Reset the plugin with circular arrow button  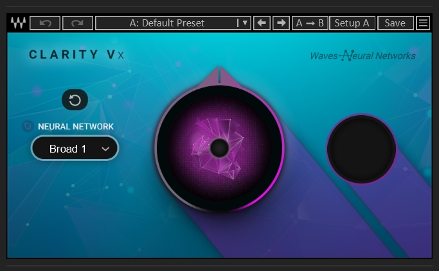[75, 100]
